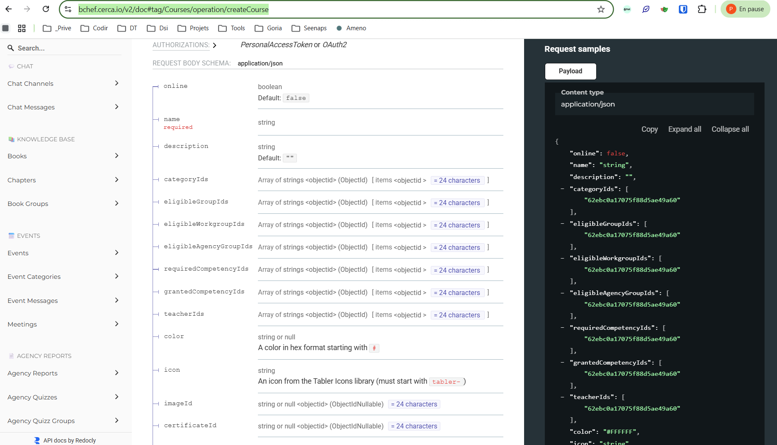Click the browser forward arrow
Image resolution: width=777 pixels, height=445 pixels.
(27, 9)
